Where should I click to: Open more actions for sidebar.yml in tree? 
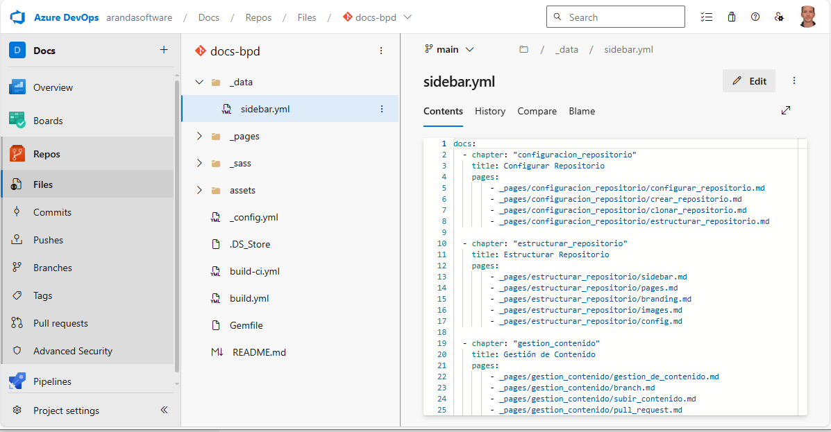tap(381, 109)
